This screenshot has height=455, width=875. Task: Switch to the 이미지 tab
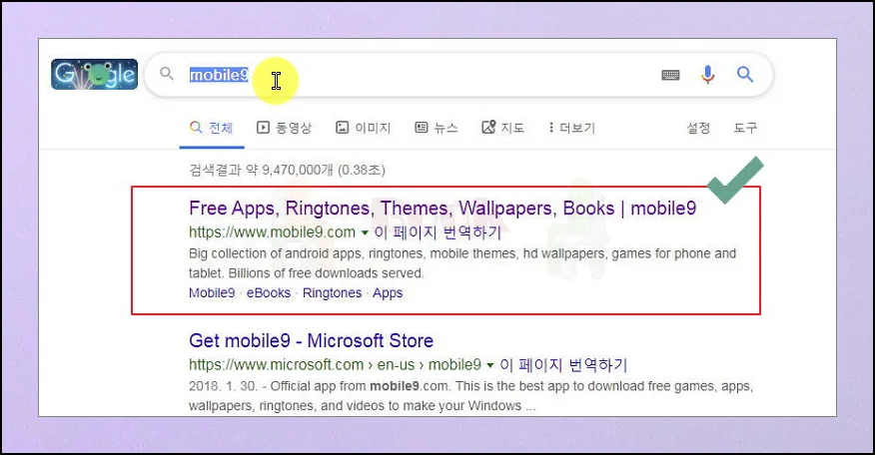[x=364, y=128]
